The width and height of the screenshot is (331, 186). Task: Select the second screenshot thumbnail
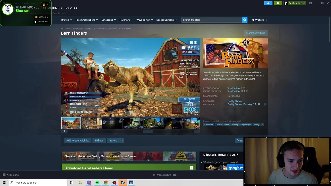(x=92, y=123)
